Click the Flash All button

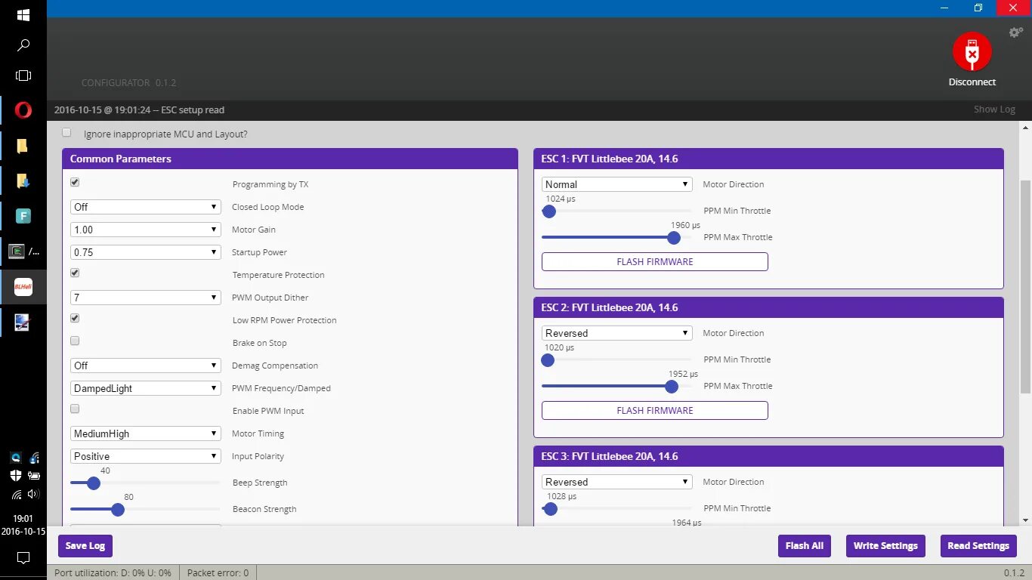805,546
